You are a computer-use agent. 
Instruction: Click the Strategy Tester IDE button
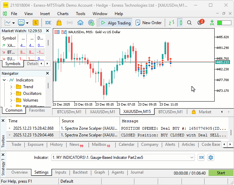coord(201,158)
